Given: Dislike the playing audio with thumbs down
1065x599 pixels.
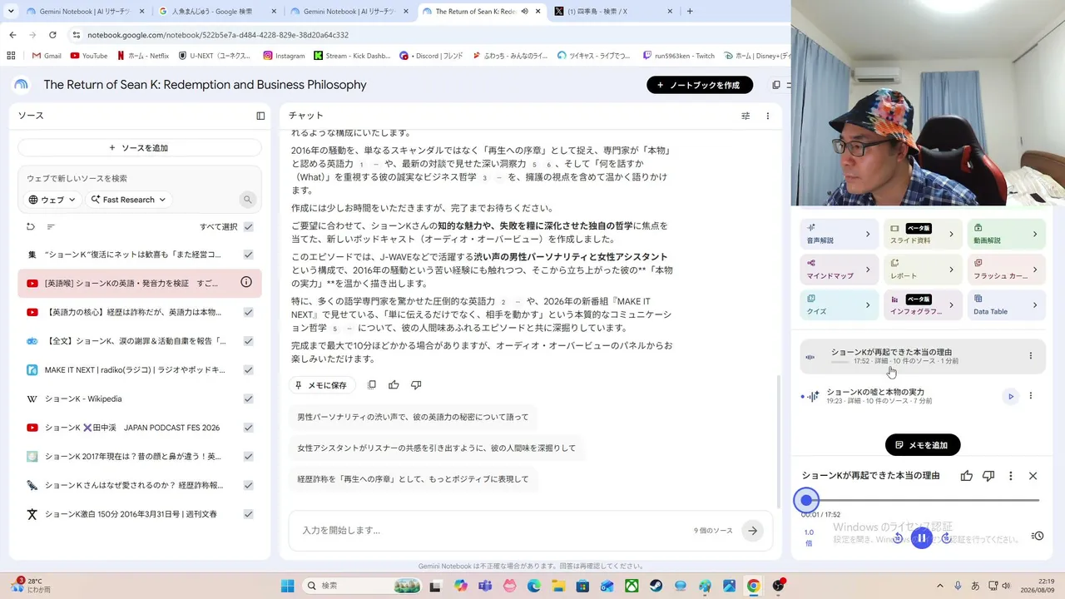Looking at the screenshot, I should pyautogui.click(x=988, y=476).
